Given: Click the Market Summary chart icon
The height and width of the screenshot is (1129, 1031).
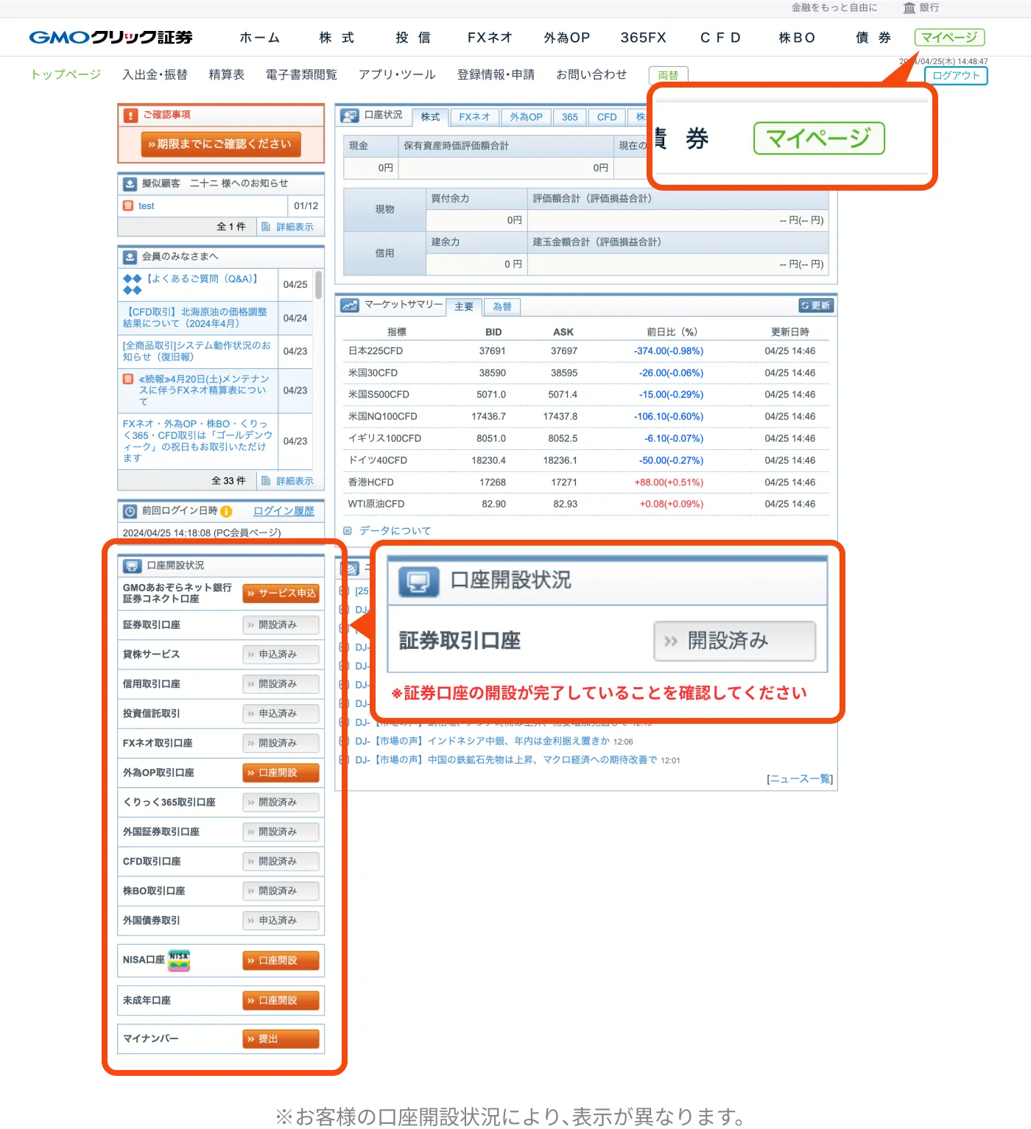Looking at the screenshot, I should click(x=349, y=306).
